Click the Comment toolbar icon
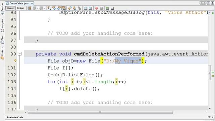Image resolution: width=215 pixels, height=121 pixels. pos(107,8)
